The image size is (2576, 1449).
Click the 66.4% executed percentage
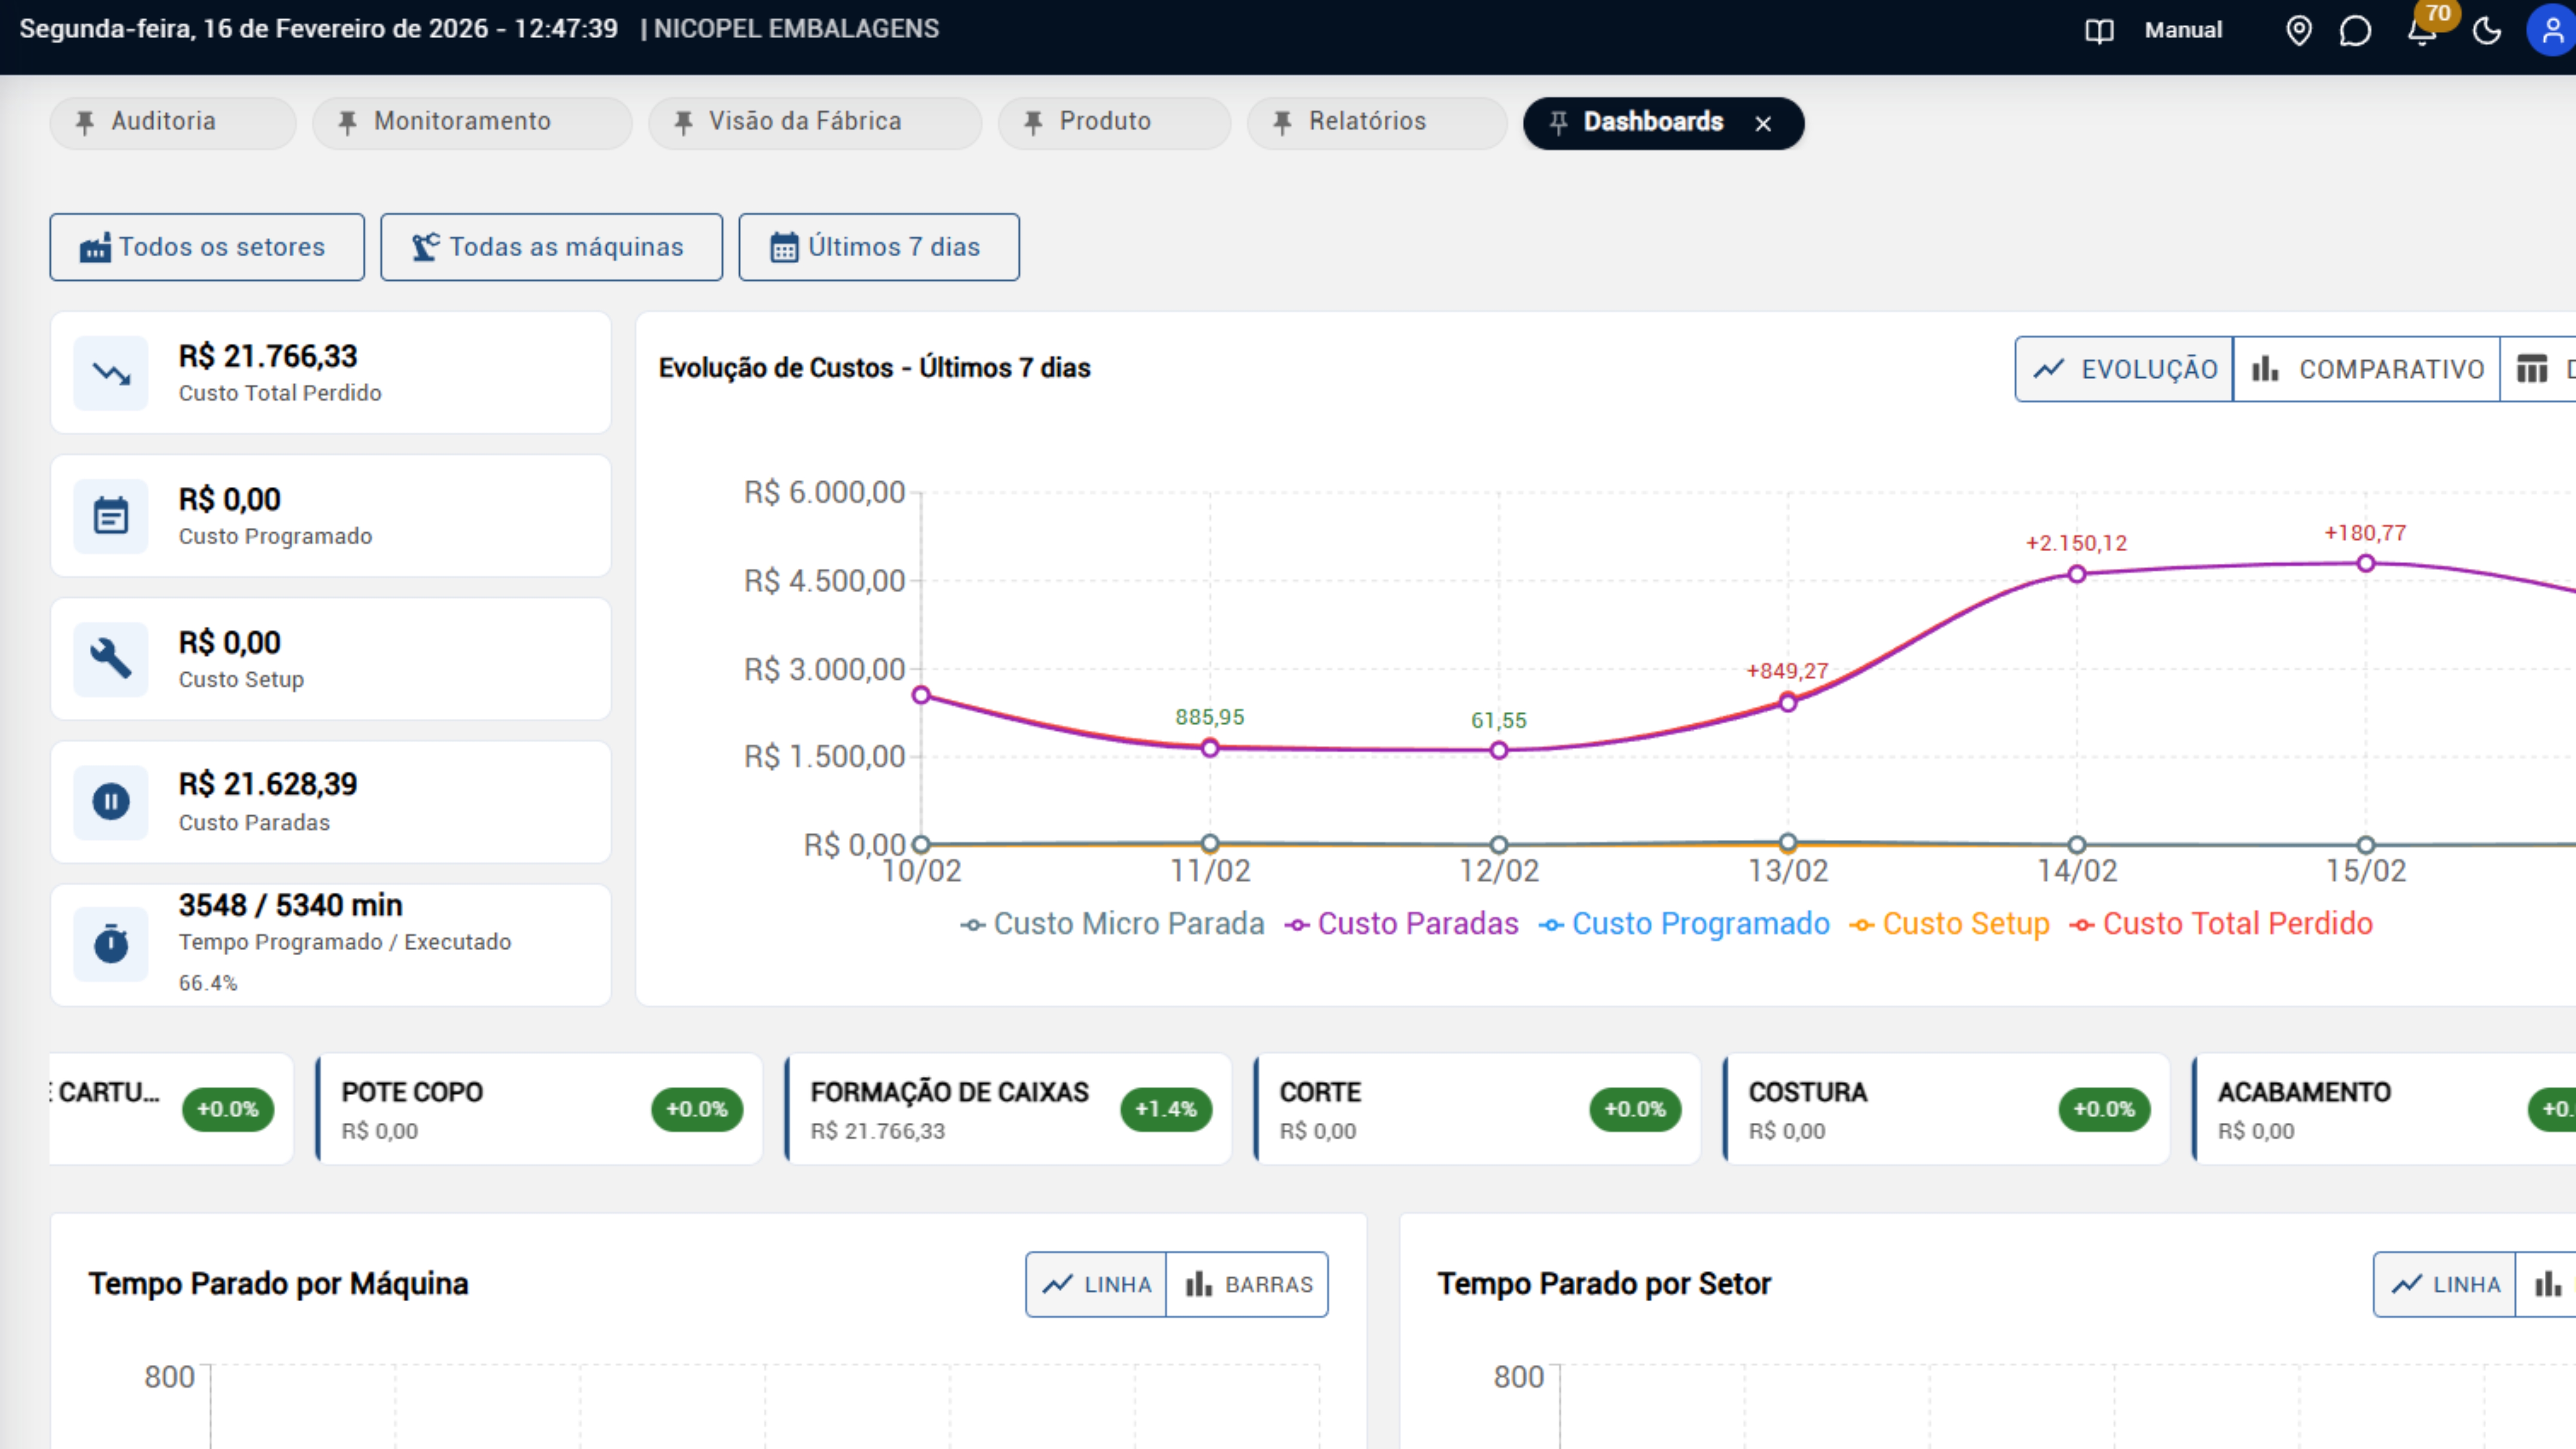tap(208, 983)
